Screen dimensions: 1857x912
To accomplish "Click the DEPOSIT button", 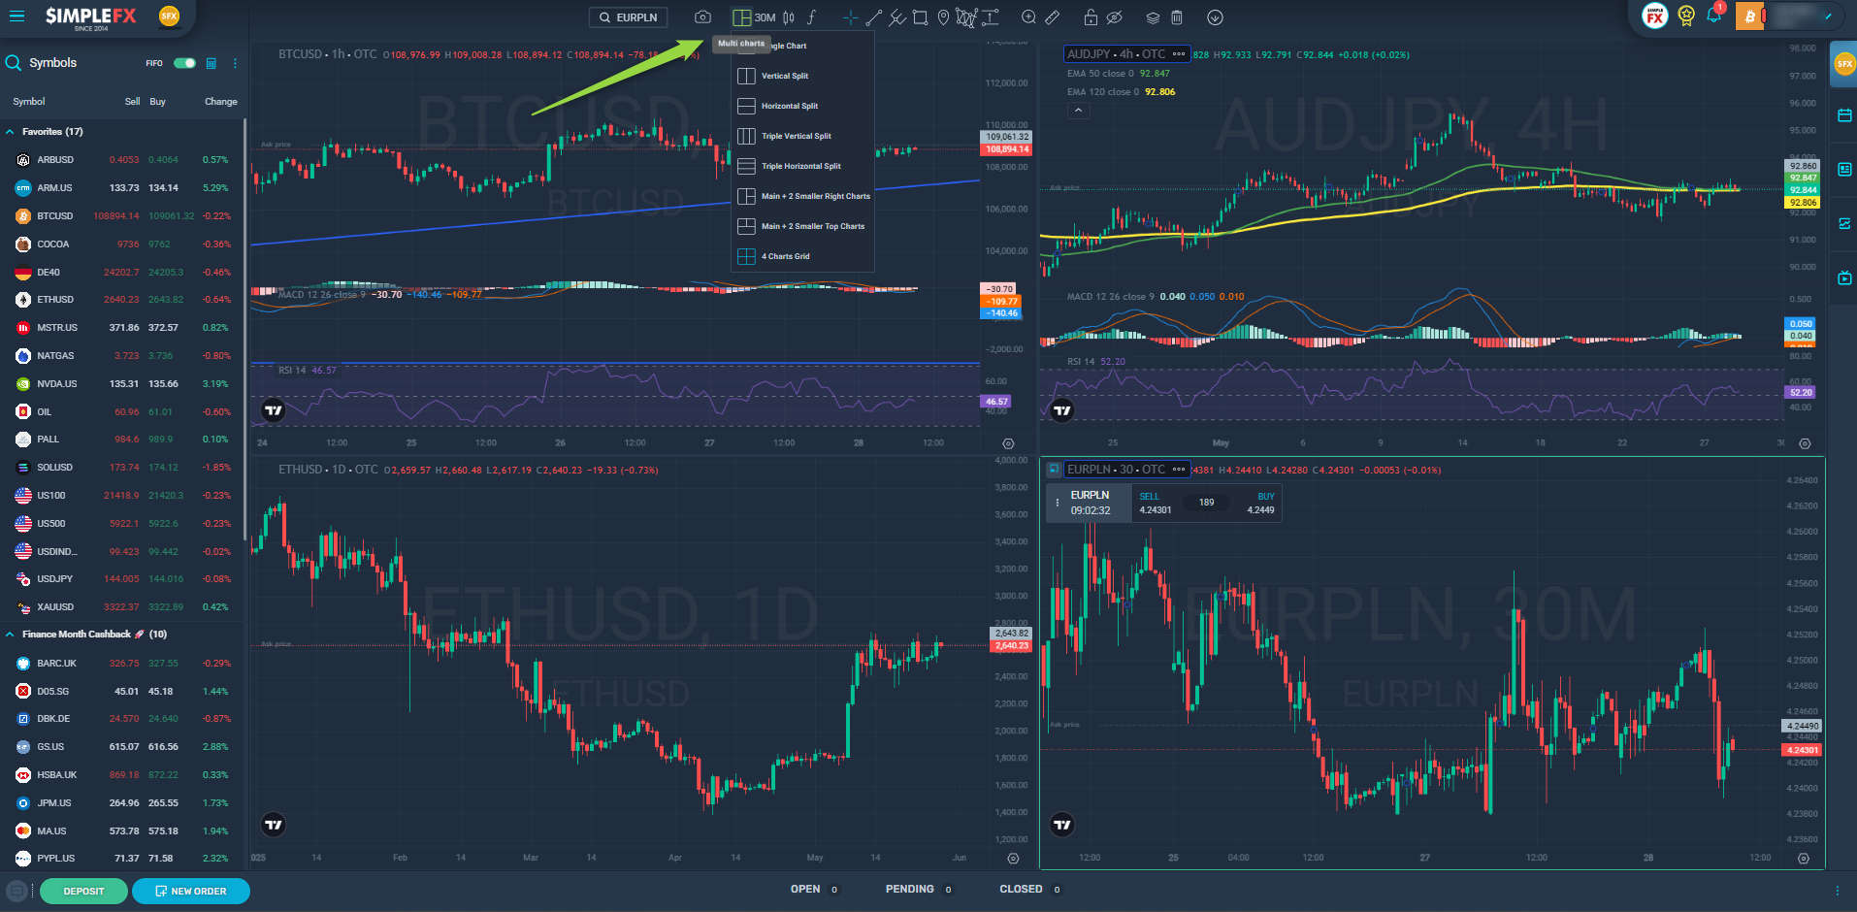I will 83,891.
